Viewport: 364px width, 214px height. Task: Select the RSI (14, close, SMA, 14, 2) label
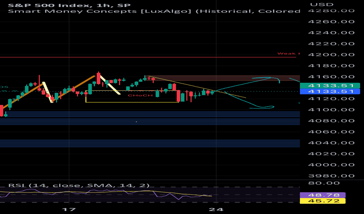click(79, 185)
